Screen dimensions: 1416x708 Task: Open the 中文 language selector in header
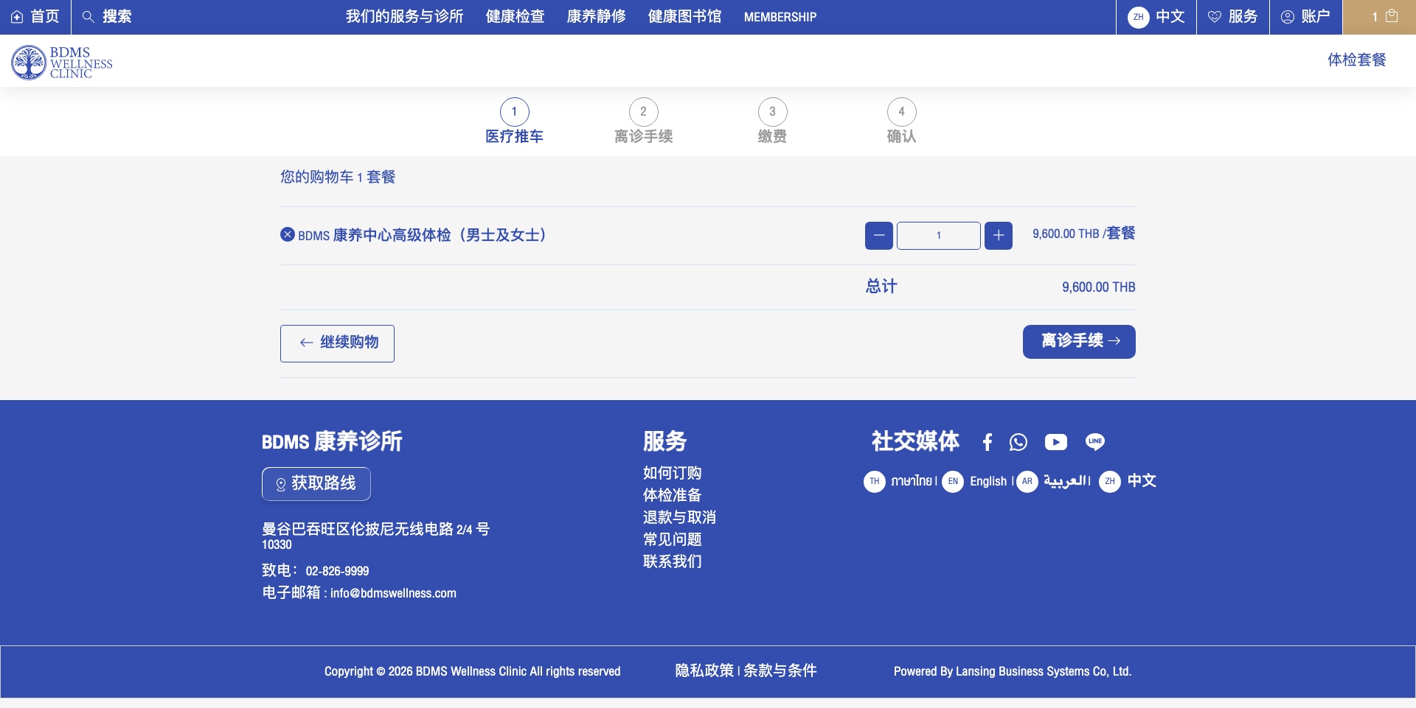pos(1156,17)
